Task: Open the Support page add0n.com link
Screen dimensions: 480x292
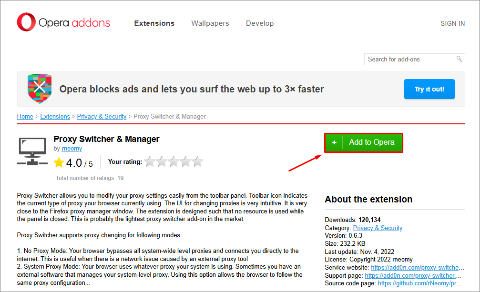Action: coord(413,275)
